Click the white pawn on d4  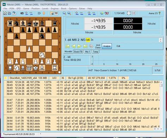(x=29, y=49)
